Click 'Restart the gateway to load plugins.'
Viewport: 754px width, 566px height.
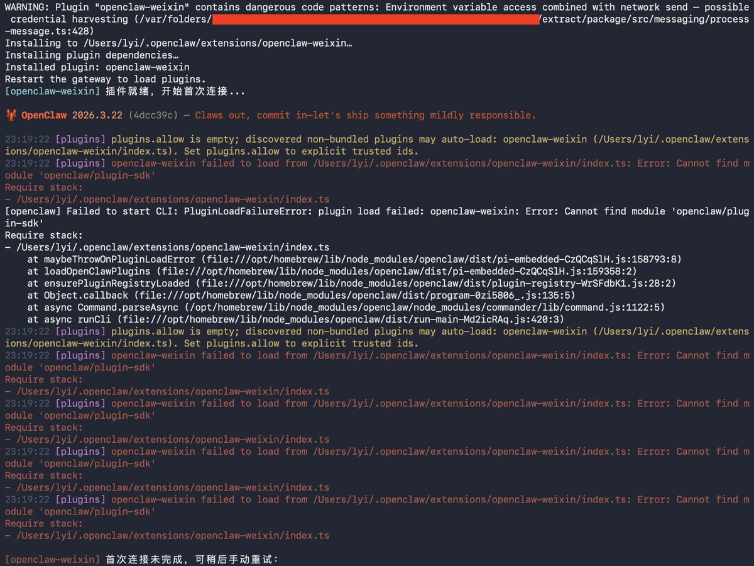click(x=106, y=79)
